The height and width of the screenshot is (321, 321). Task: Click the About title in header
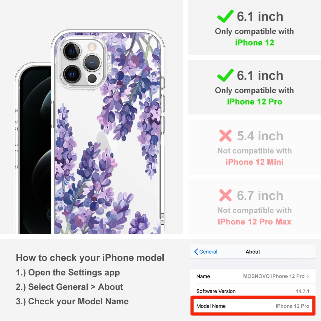(253, 252)
